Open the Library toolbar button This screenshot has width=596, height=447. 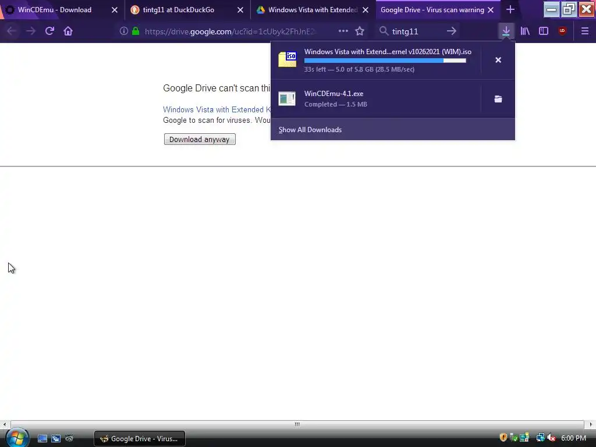[525, 31]
